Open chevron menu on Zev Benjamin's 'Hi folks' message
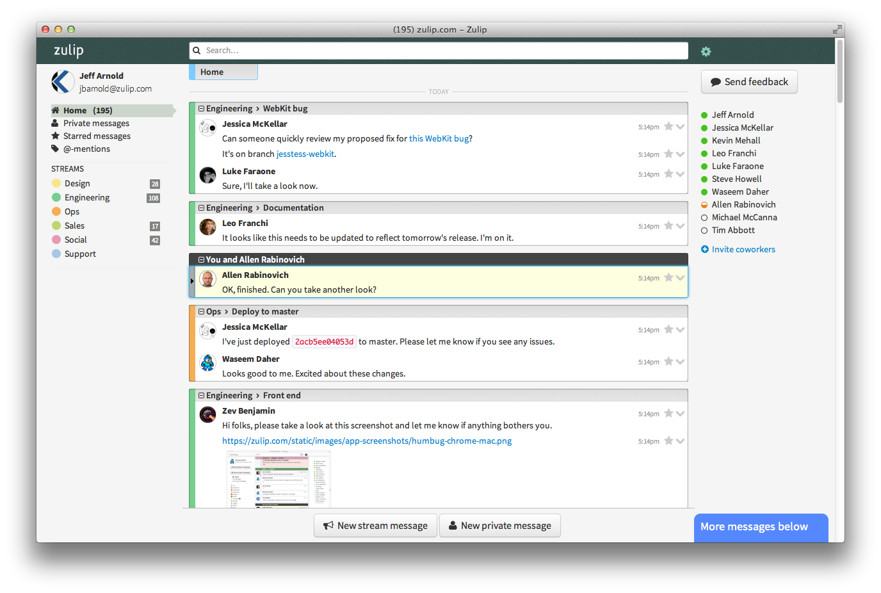Image resolution: width=881 pixels, height=593 pixels. click(680, 413)
